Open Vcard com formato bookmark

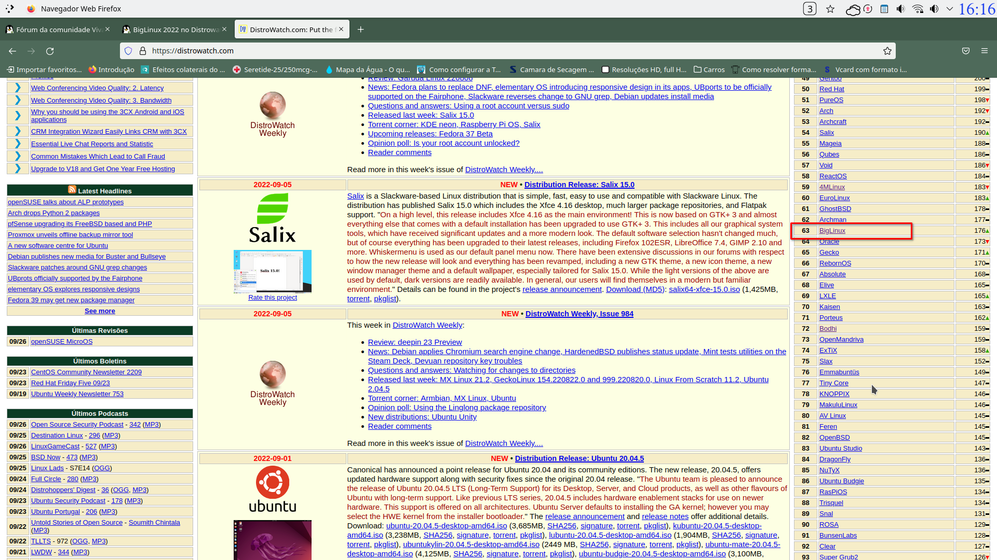tap(865, 69)
